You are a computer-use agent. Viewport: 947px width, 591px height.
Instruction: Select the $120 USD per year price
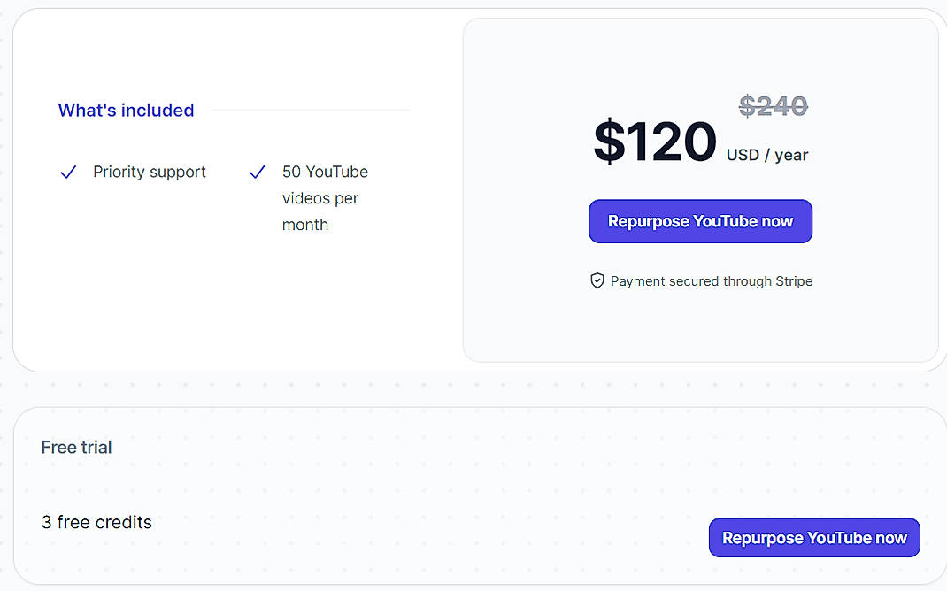(655, 142)
